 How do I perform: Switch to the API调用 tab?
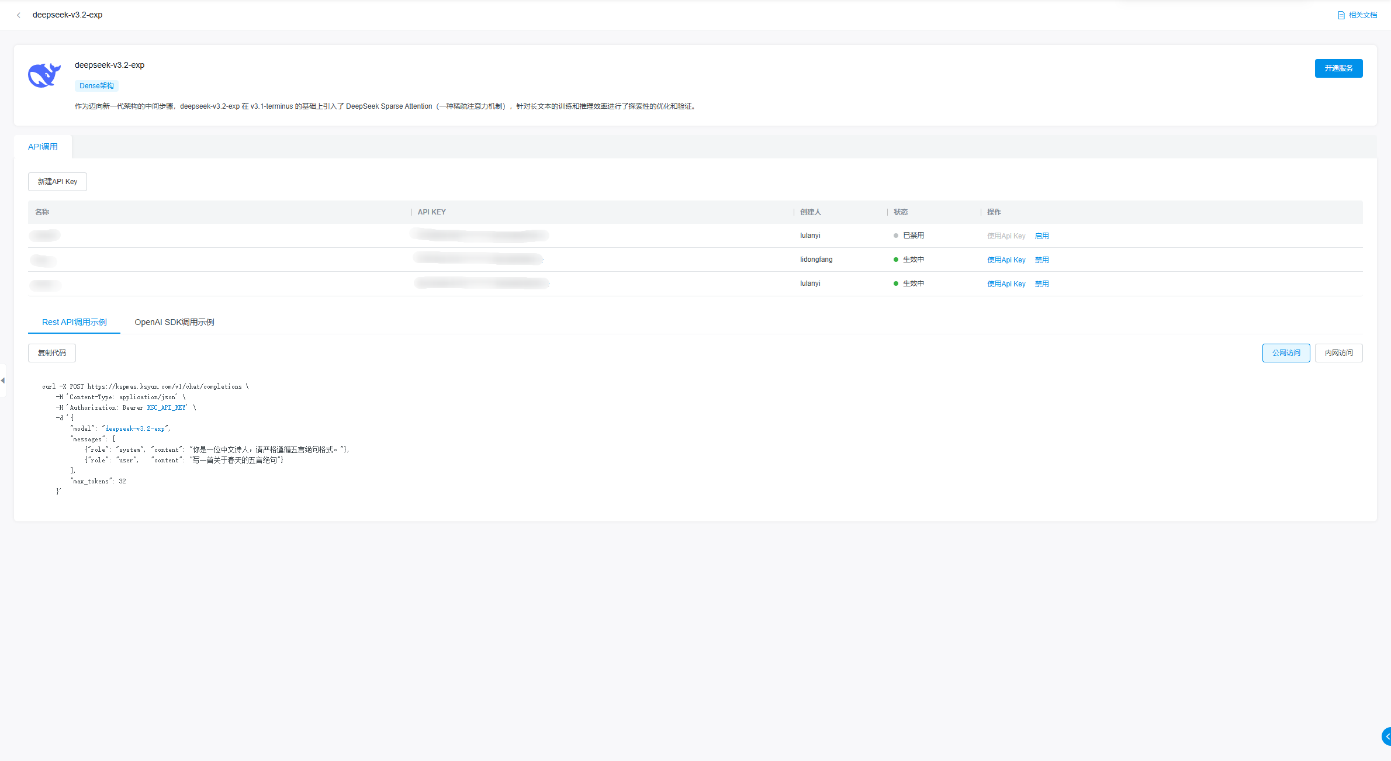(x=43, y=147)
